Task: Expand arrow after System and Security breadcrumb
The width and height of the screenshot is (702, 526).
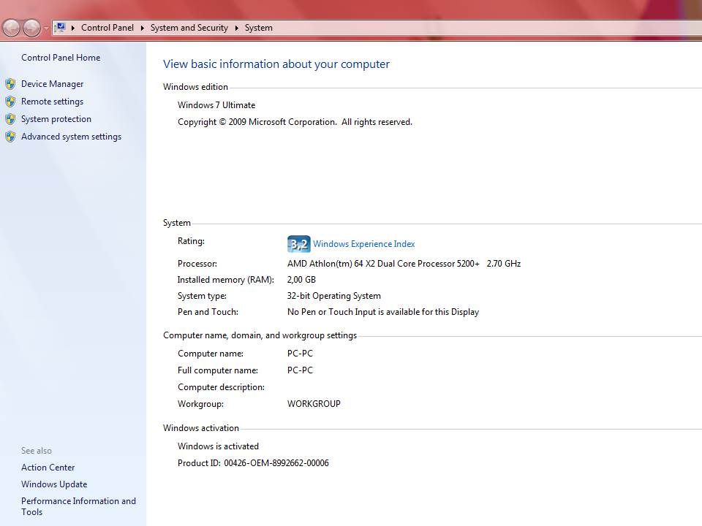Action: [236, 28]
